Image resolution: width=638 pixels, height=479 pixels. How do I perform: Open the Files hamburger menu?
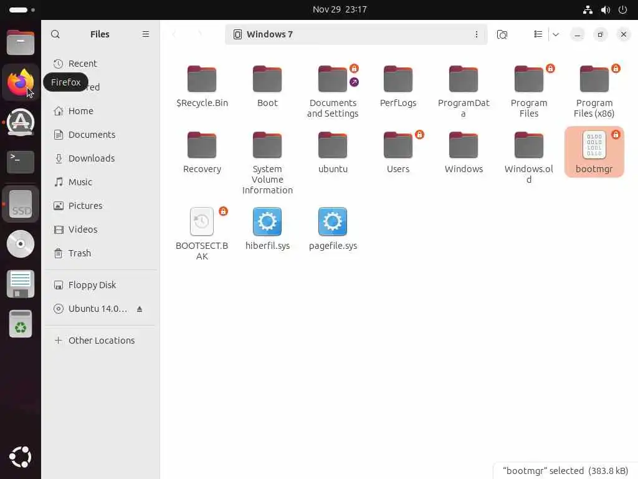pyautogui.click(x=146, y=34)
